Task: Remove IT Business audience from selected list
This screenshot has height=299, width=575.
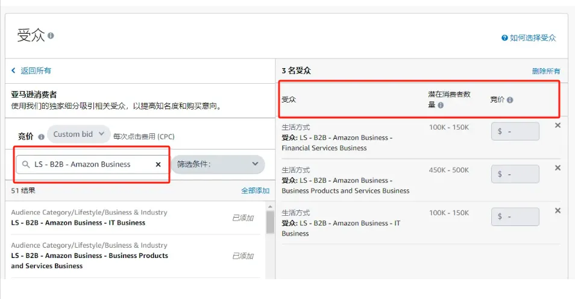Action: [x=558, y=210]
